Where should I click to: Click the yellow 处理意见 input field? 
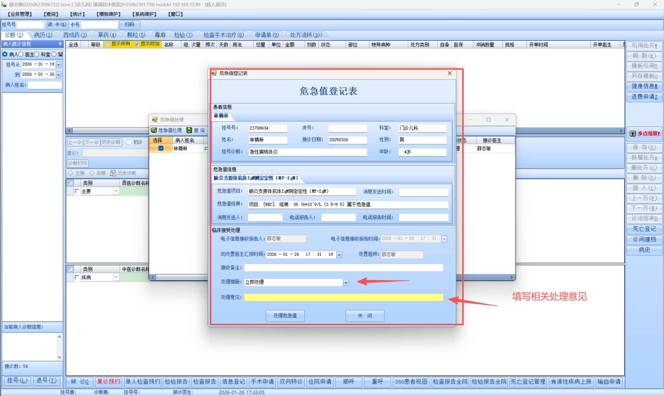[x=344, y=297]
